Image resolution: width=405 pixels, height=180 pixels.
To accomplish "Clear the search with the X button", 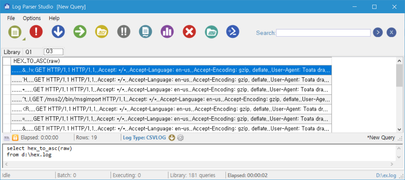I will point(391,33).
